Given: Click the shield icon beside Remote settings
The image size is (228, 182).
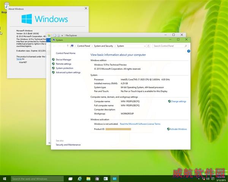Looking at the screenshot, I should 53,64.
